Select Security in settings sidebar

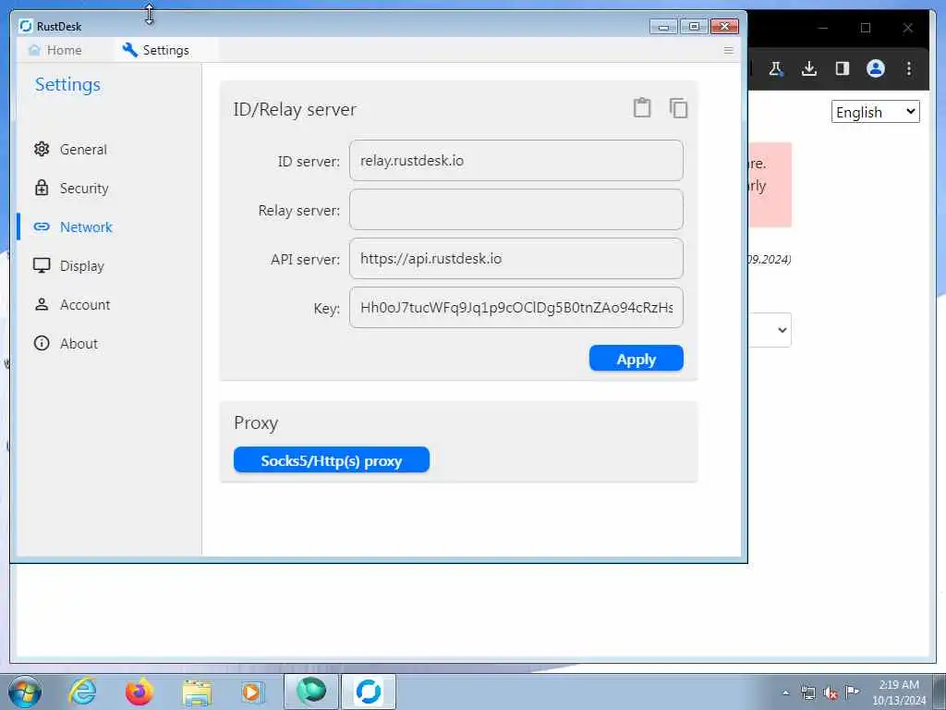[x=84, y=189]
